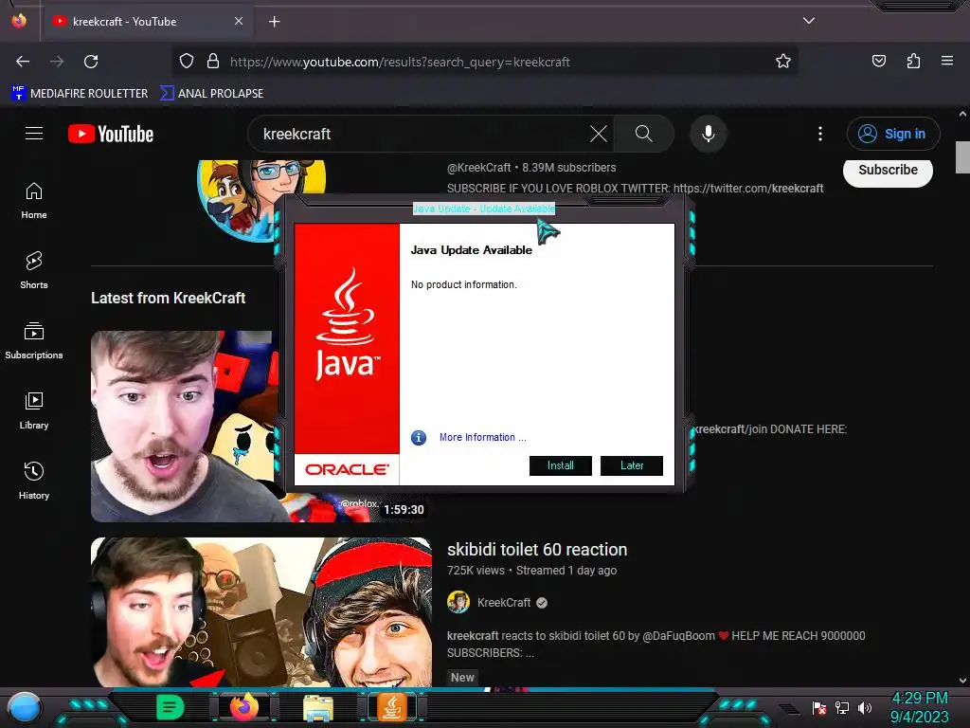Click the site security padlock icon
The width and height of the screenshot is (970, 728).
click(213, 61)
